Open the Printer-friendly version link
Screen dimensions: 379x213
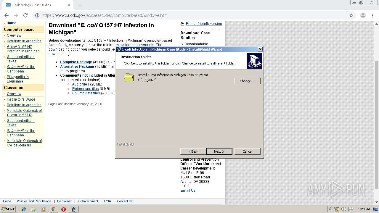pos(204,24)
